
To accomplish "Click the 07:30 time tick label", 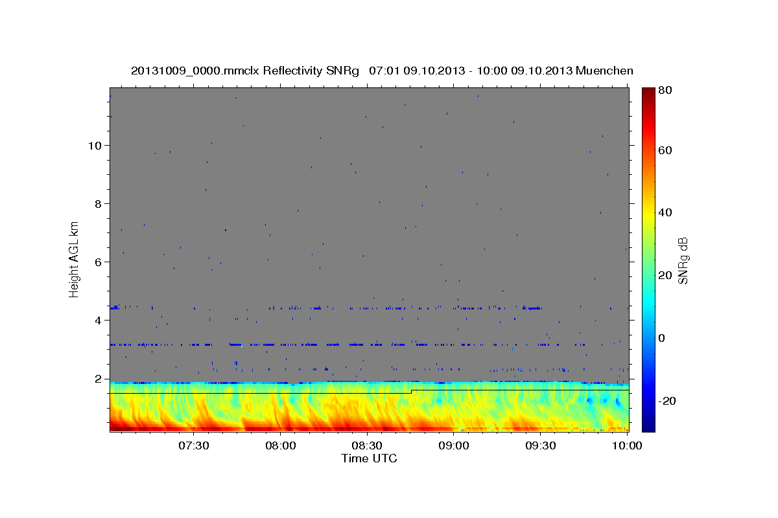I will [x=193, y=446].
